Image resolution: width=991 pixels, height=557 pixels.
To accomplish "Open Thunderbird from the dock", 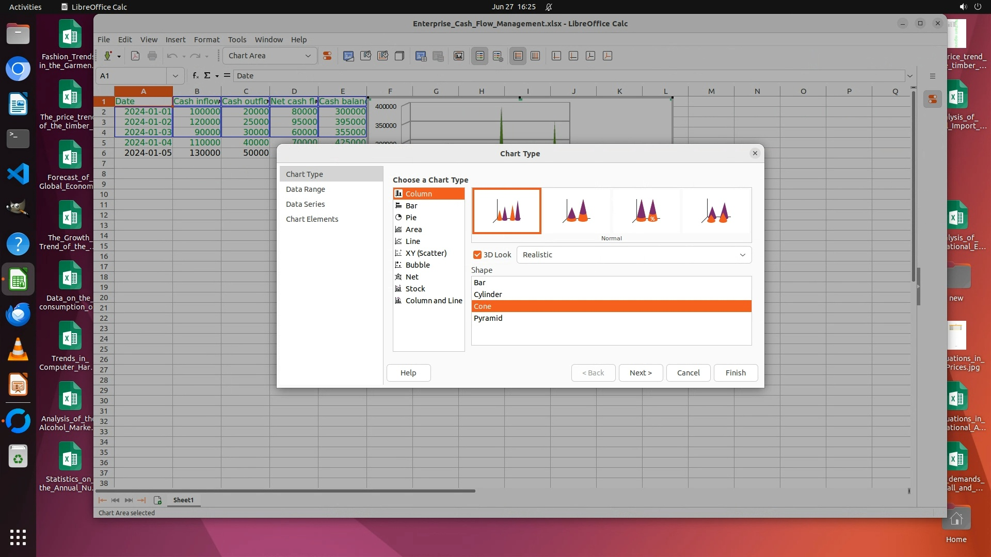I will (18, 314).
